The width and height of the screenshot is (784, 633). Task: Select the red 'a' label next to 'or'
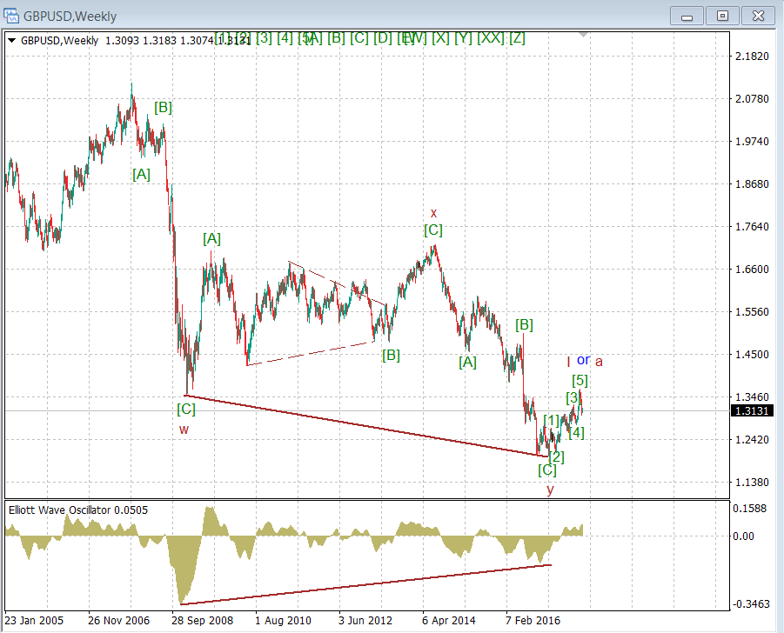click(x=599, y=361)
